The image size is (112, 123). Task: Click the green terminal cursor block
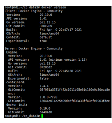coord(42,116)
